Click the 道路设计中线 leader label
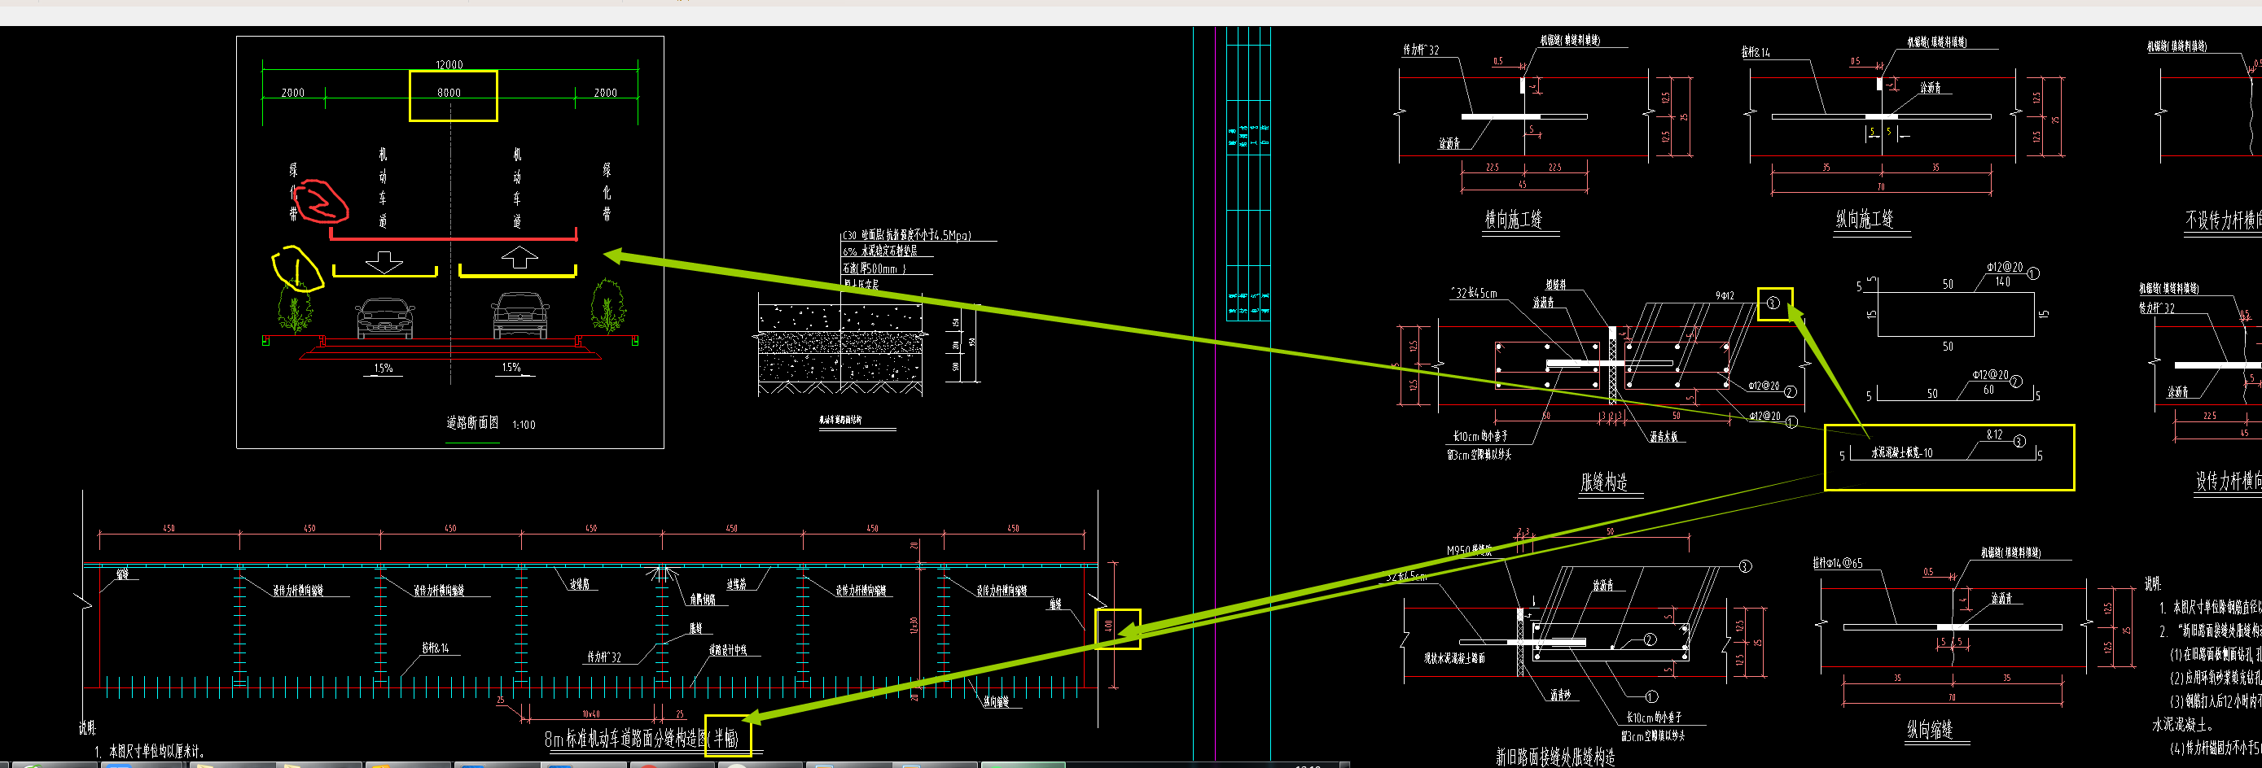2262x768 pixels. (728, 650)
